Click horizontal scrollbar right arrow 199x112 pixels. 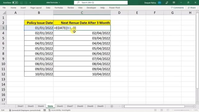pyautogui.click(x=195, y=106)
